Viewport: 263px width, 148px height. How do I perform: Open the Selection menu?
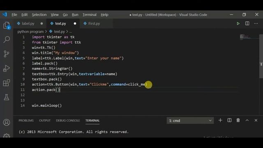[39, 15]
